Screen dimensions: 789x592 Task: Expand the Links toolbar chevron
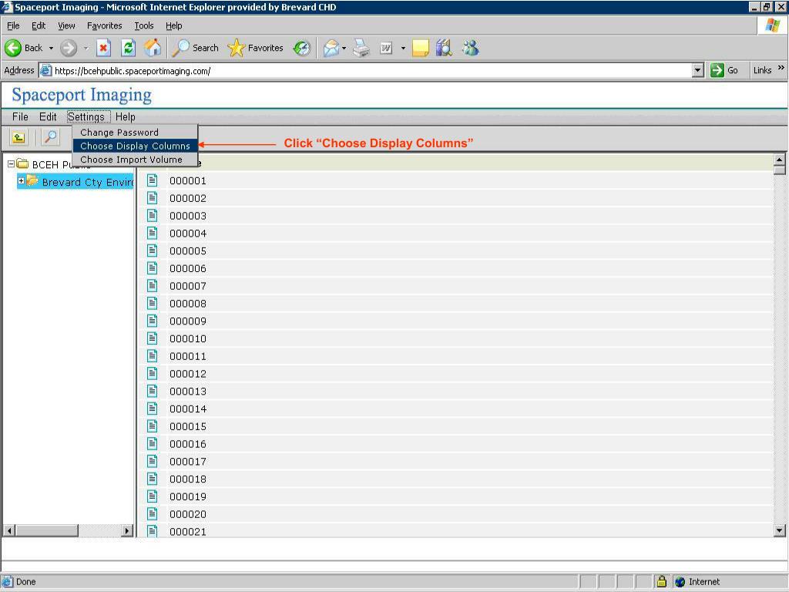click(x=781, y=68)
